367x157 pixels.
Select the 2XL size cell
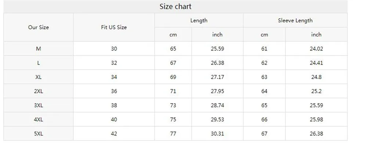[x=39, y=91]
